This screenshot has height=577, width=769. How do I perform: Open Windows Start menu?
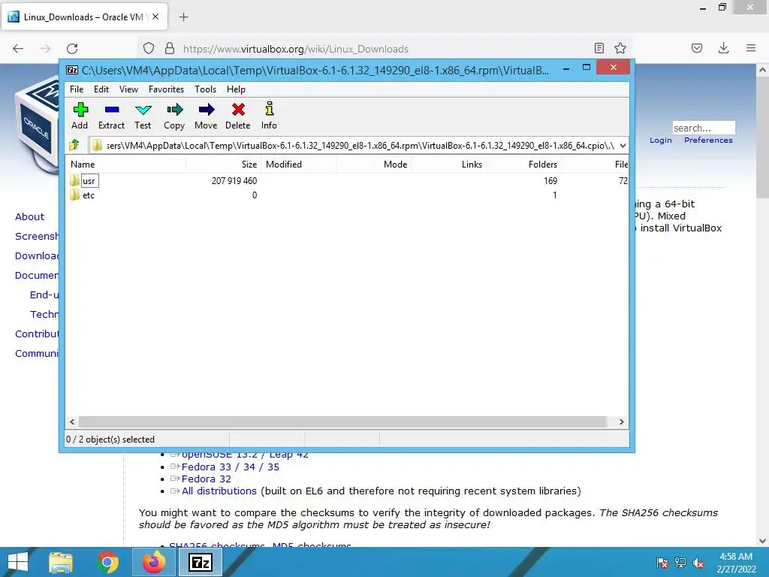coord(18,562)
